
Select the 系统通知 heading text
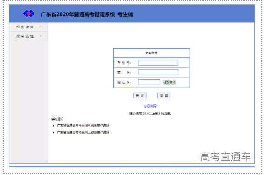[x=57, y=119]
